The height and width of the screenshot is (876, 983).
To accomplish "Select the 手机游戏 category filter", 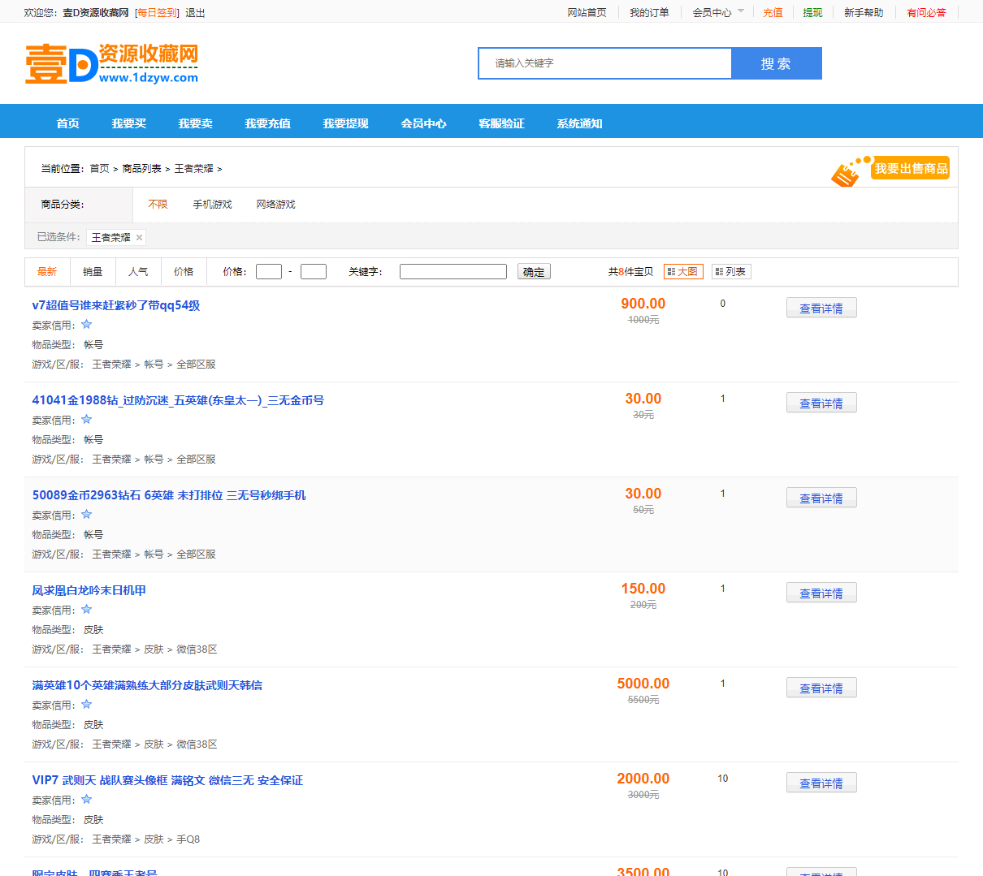I will coord(212,205).
